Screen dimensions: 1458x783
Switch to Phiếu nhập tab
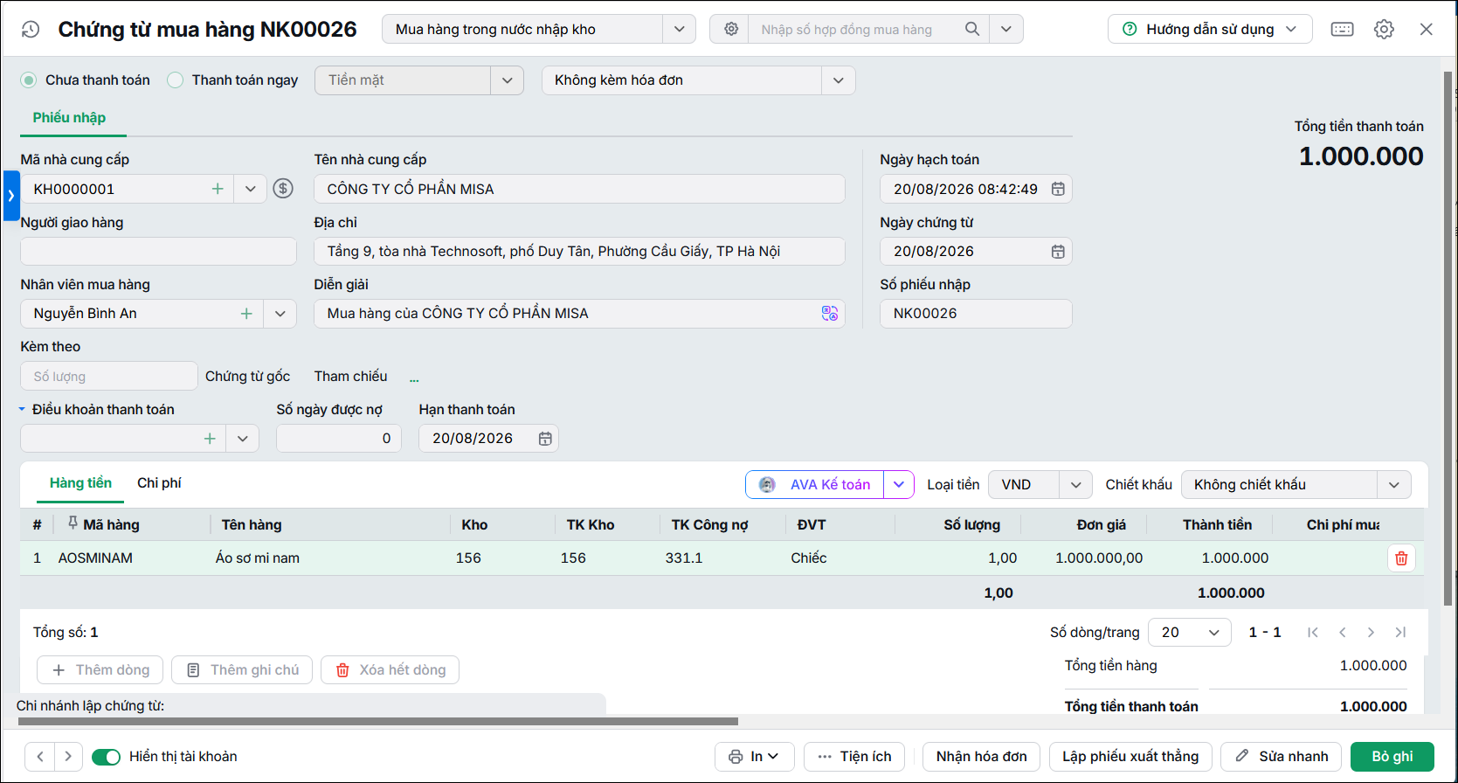(x=69, y=118)
